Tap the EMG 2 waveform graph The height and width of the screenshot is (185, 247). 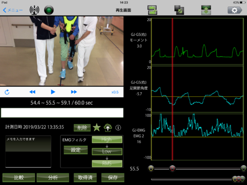tap(198, 137)
